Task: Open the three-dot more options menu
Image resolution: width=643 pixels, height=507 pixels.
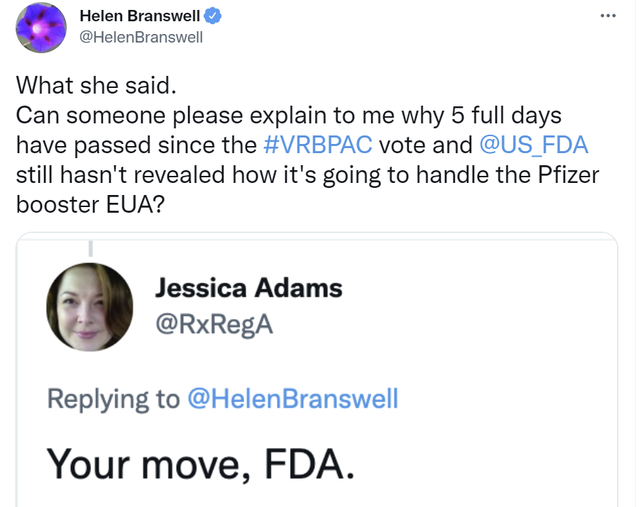Action: pyautogui.click(x=608, y=16)
